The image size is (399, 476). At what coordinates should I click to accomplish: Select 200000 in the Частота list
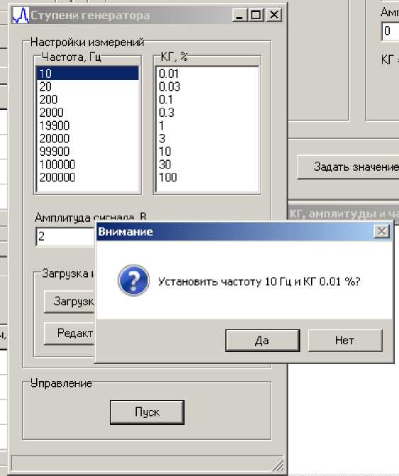(87, 178)
